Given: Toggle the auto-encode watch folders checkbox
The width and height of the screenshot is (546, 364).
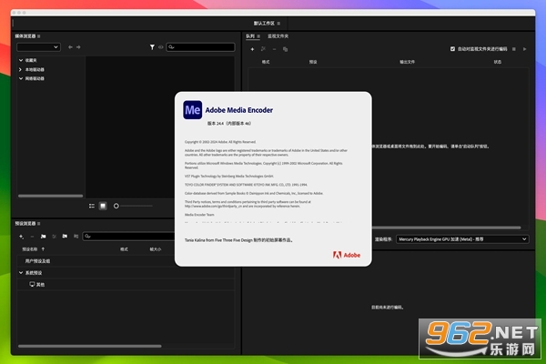Looking at the screenshot, I should coord(452,49).
